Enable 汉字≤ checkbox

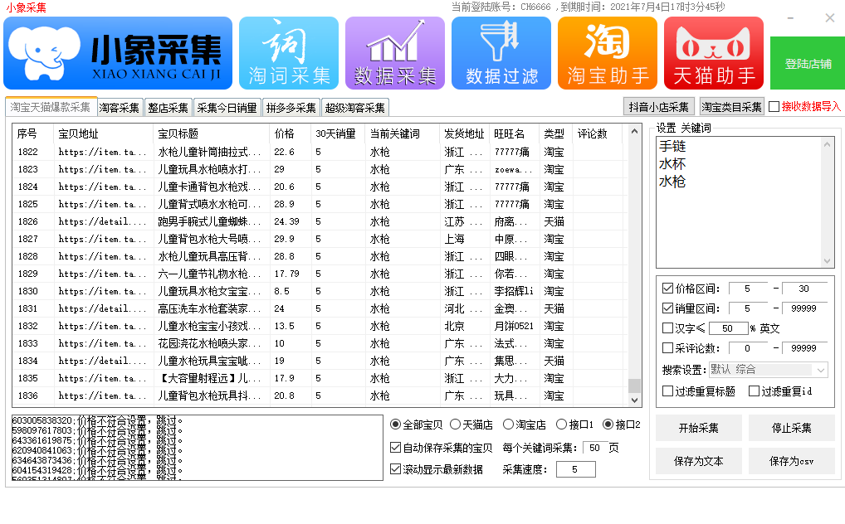coord(667,328)
